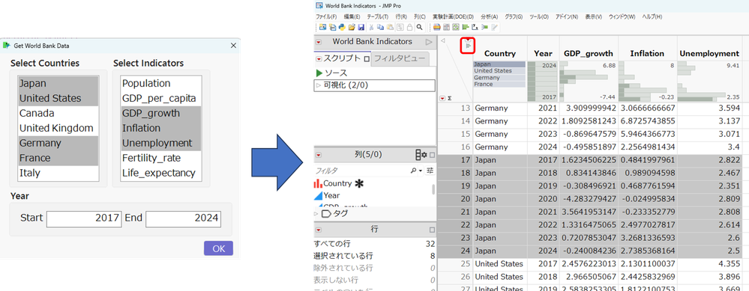Open the 編集(E) menu
Viewport: 749px width, 291px height.
(x=352, y=16)
